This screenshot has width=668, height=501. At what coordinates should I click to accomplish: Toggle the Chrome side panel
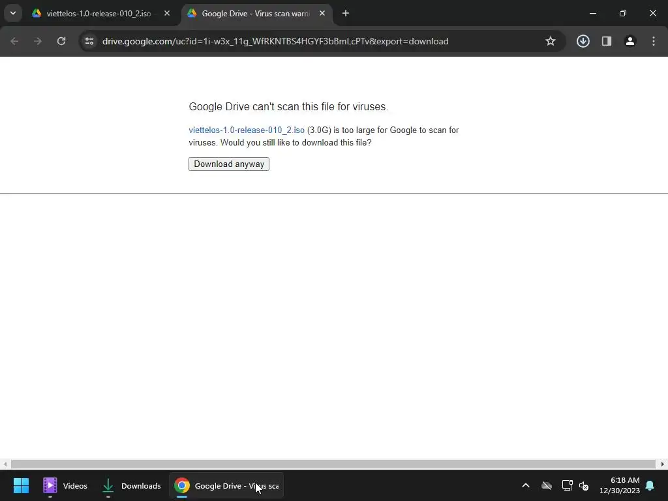(607, 41)
